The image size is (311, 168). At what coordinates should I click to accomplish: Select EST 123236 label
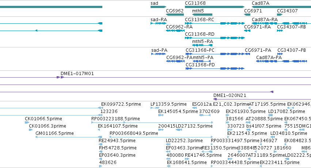coord(109,112)
